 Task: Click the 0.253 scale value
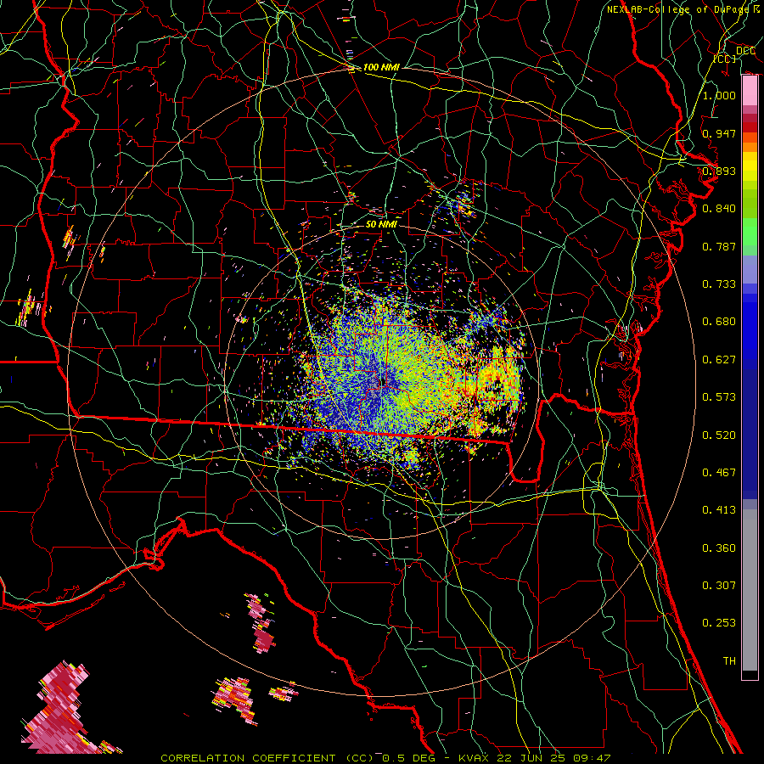(719, 623)
